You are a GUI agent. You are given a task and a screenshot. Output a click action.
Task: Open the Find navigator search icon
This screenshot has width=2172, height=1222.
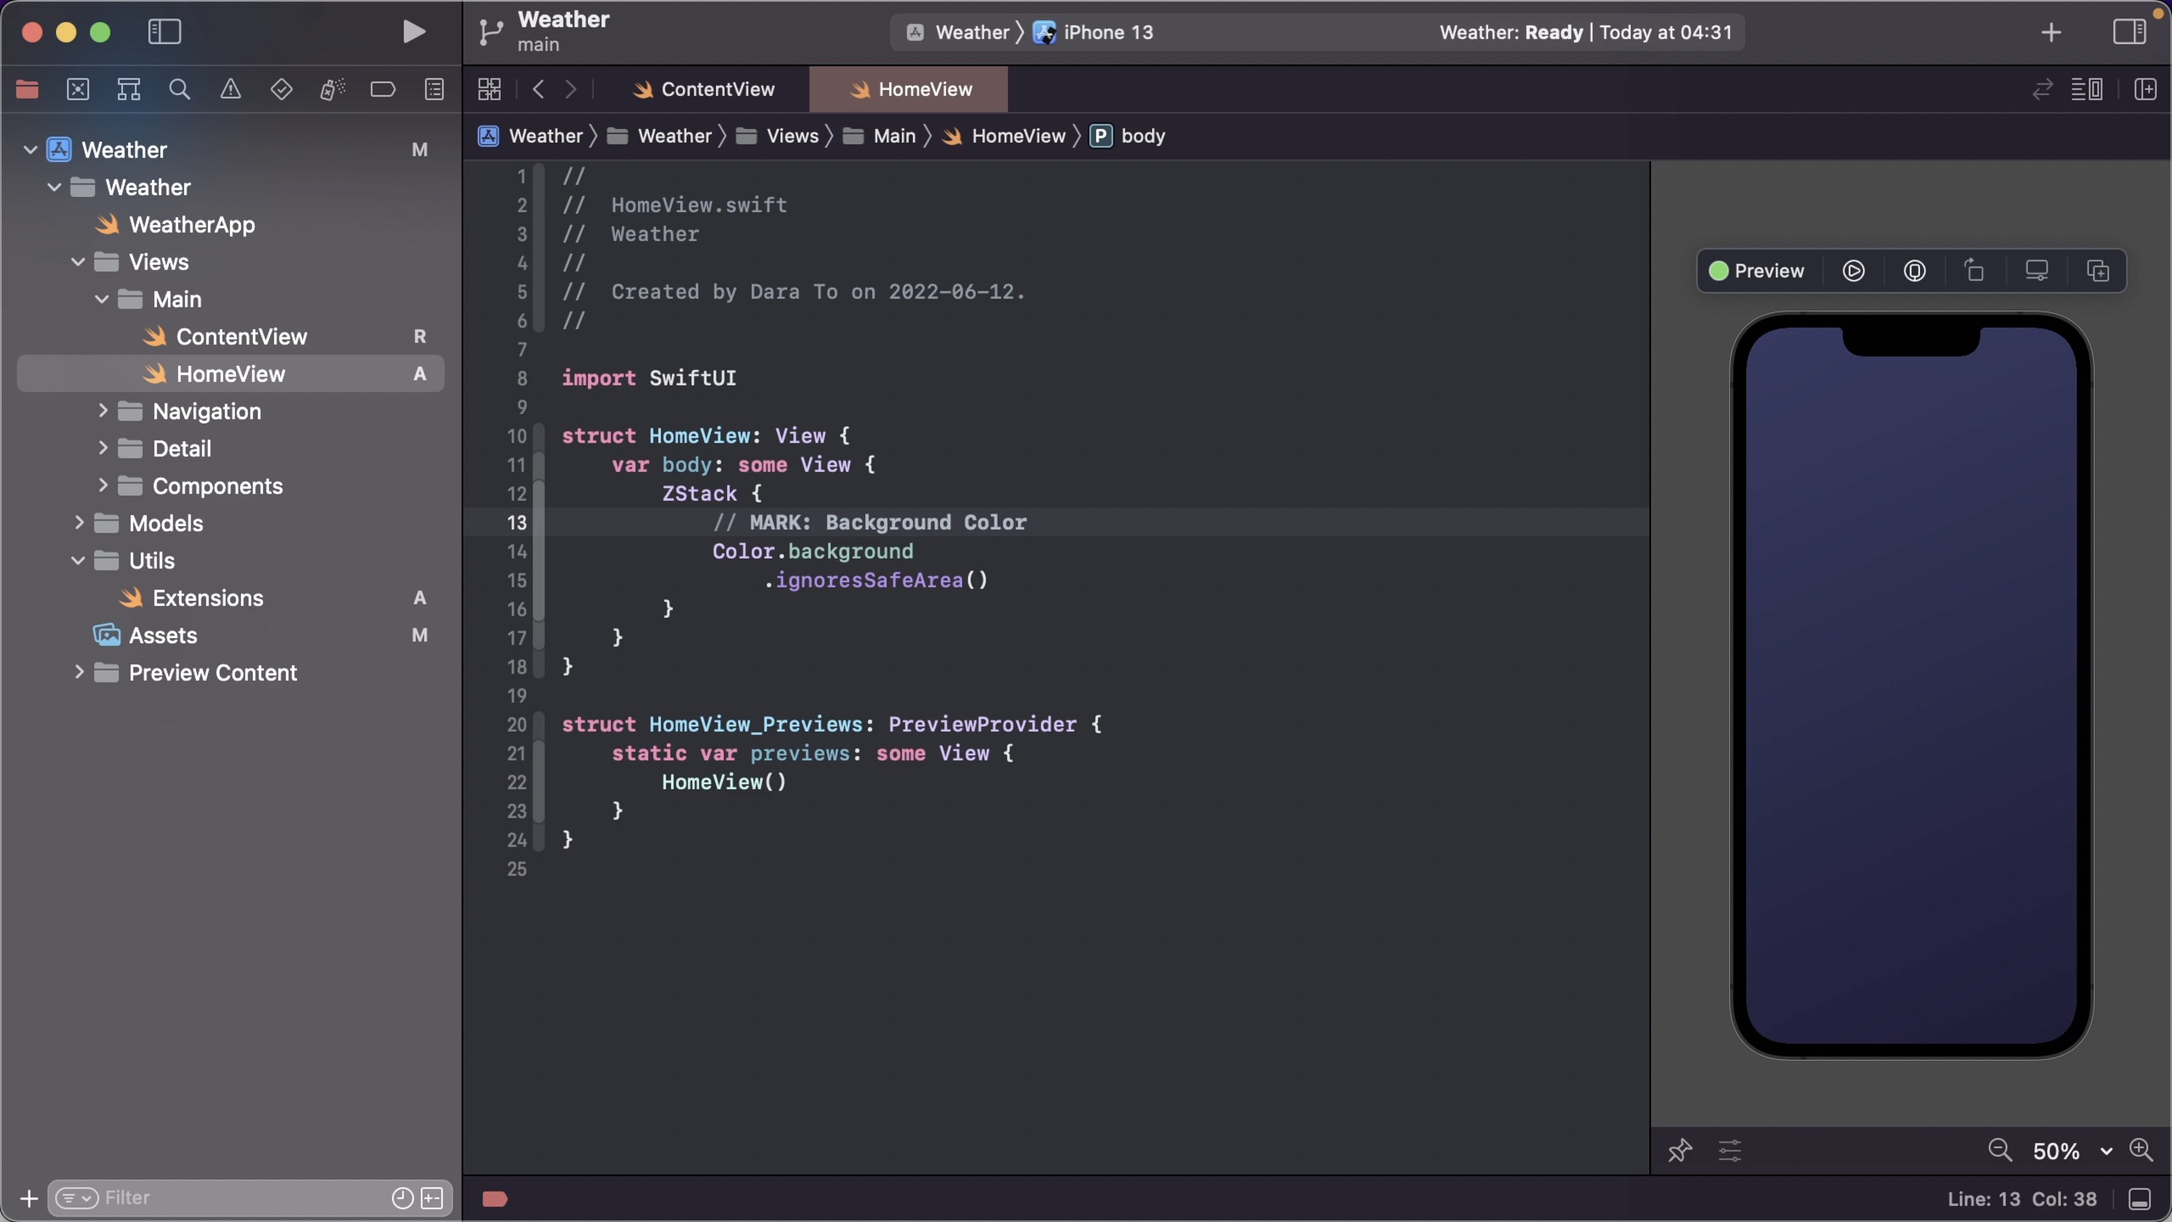pos(179,89)
